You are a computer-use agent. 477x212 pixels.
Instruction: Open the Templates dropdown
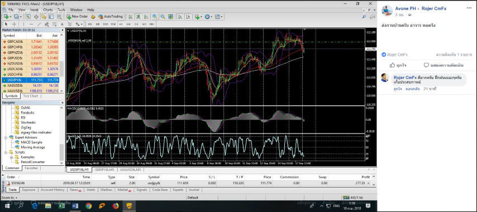pos(219,17)
